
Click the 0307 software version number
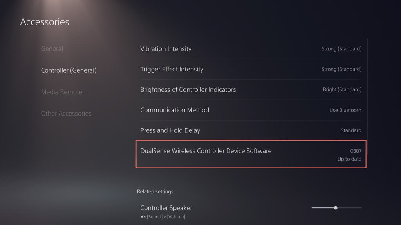(x=356, y=151)
